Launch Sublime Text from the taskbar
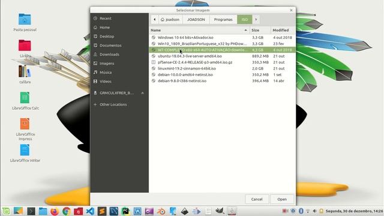This screenshot has width=384, height=216. pos(102,211)
